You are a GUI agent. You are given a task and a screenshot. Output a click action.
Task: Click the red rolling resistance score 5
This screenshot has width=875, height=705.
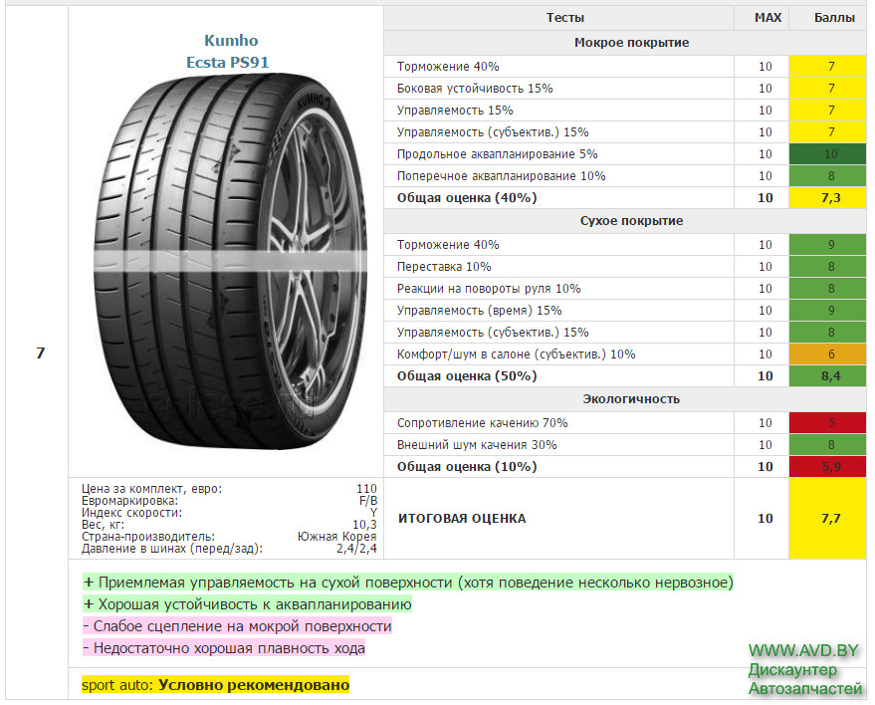pos(827,422)
